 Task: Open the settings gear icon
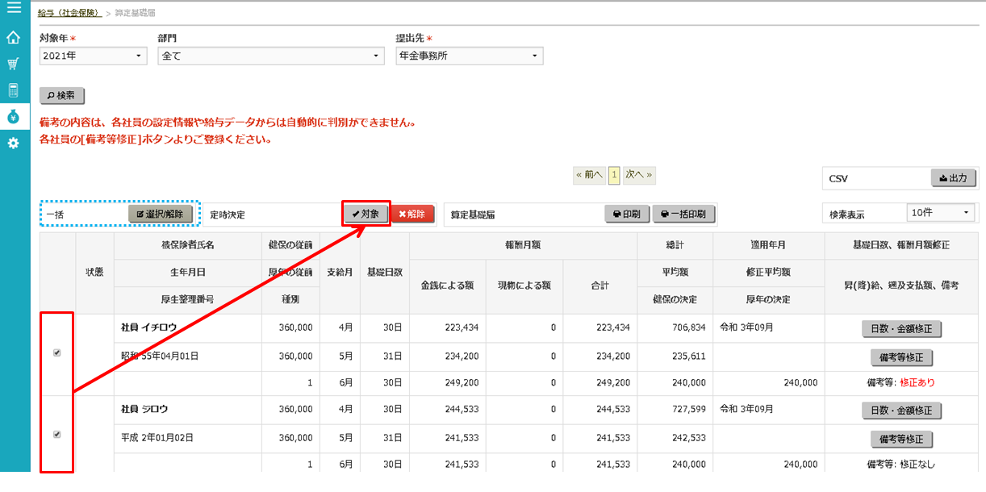pyautogui.click(x=14, y=143)
